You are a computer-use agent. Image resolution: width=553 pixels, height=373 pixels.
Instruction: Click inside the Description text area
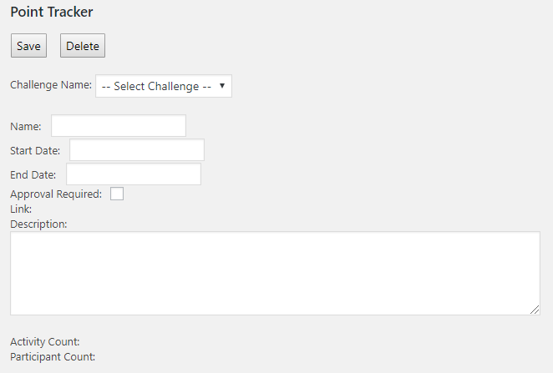coord(275,274)
